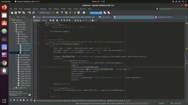Open the Tools menu

(x=76, y=9)
